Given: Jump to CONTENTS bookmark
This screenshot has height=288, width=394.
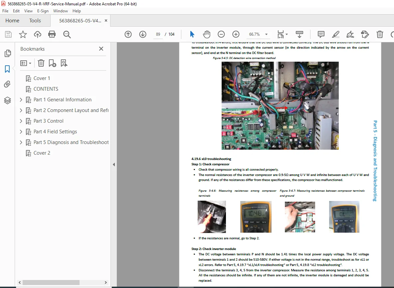Looking at the screenshot, I should [x=46, y=89].
